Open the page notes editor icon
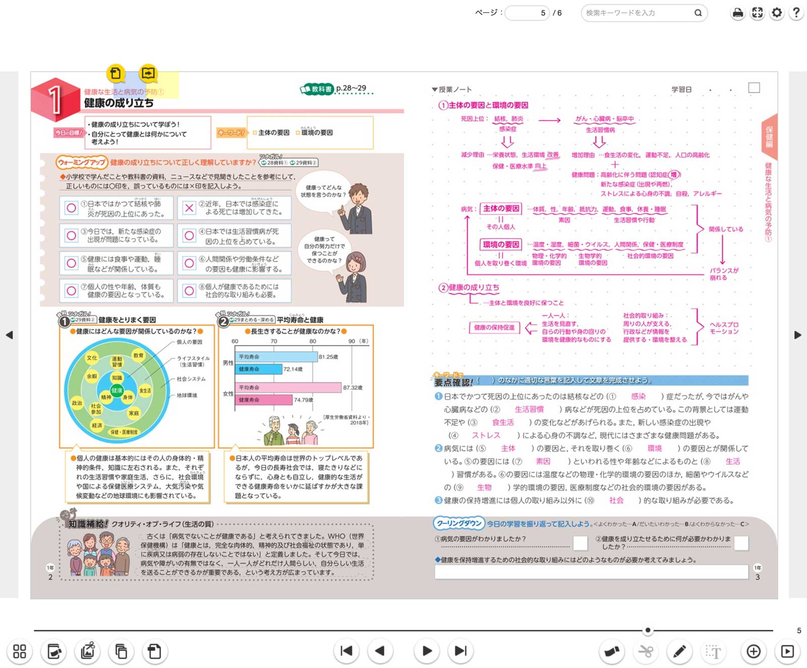 (x=54, y=651)
